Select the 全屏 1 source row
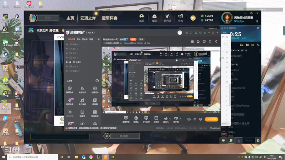The height and width of the screenshot is (160, 285). 83,62
